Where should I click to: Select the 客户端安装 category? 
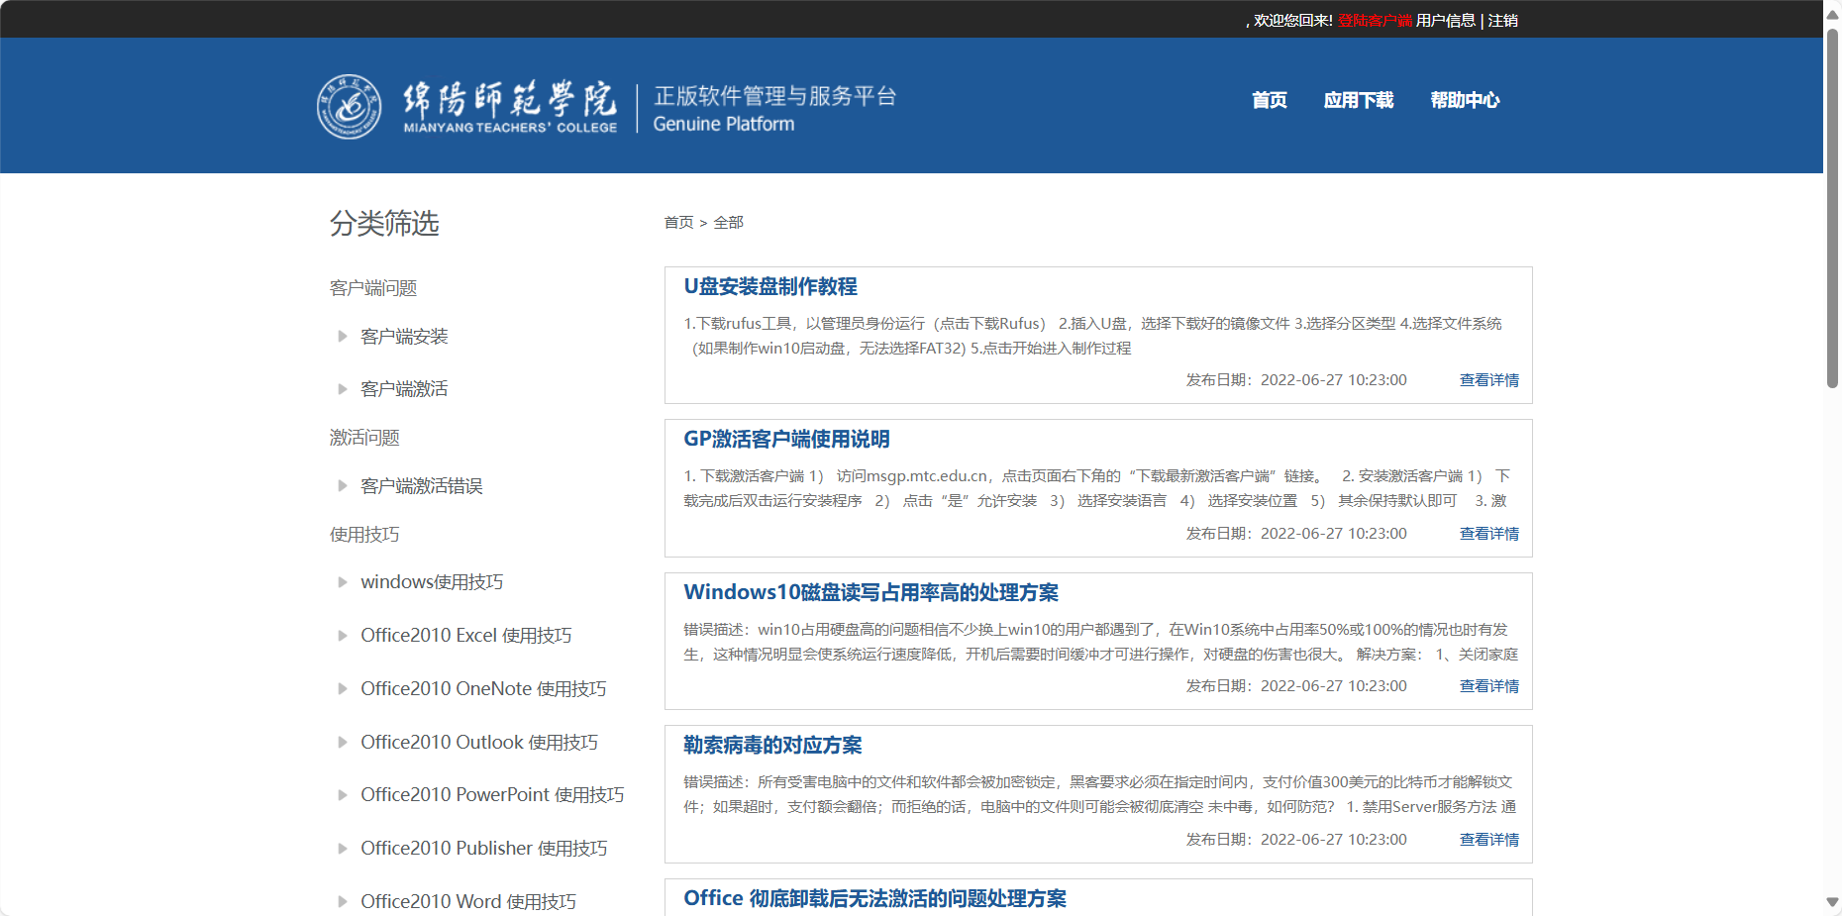pyautogui.click(x=404, y=337)
